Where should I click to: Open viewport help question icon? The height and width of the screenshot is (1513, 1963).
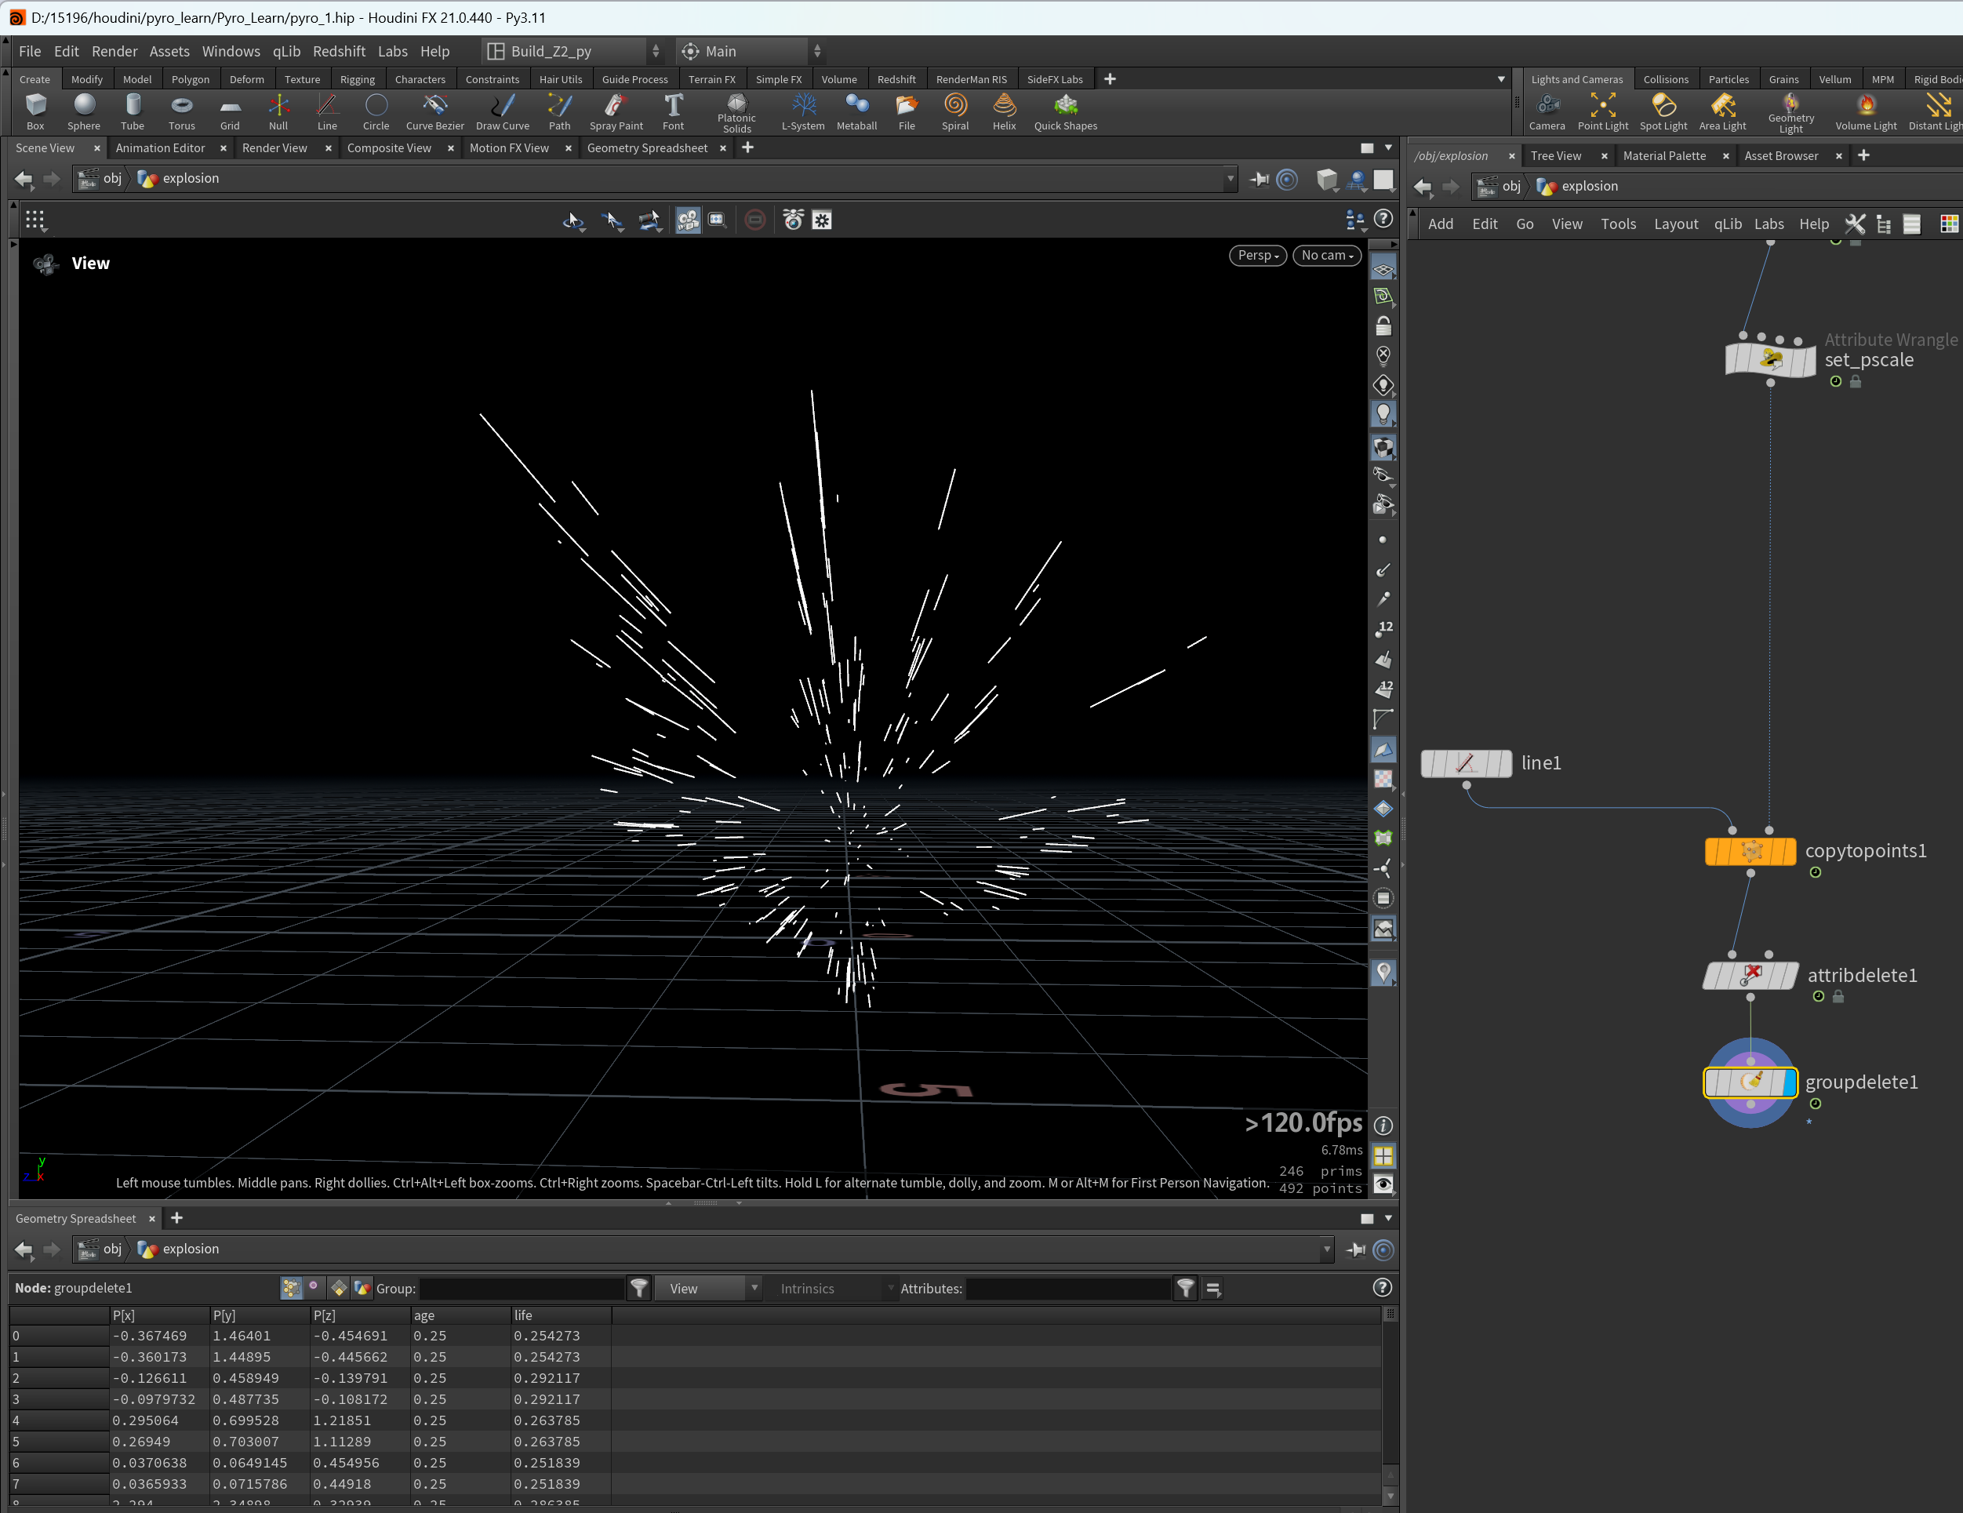click(x=1383, y=219)
